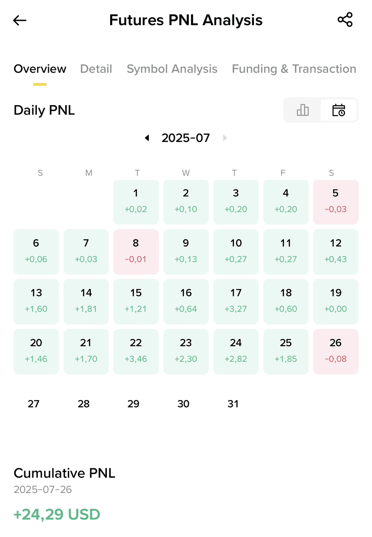Image resolution: width=372 pixels, height=537 pixels.
Task: Tap day 8 with -0,01 loss
Action: [136, 251]
